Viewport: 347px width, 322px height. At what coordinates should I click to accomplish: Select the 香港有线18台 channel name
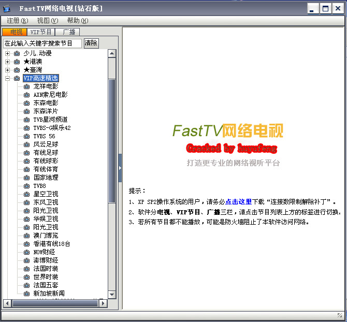point(52,244)
